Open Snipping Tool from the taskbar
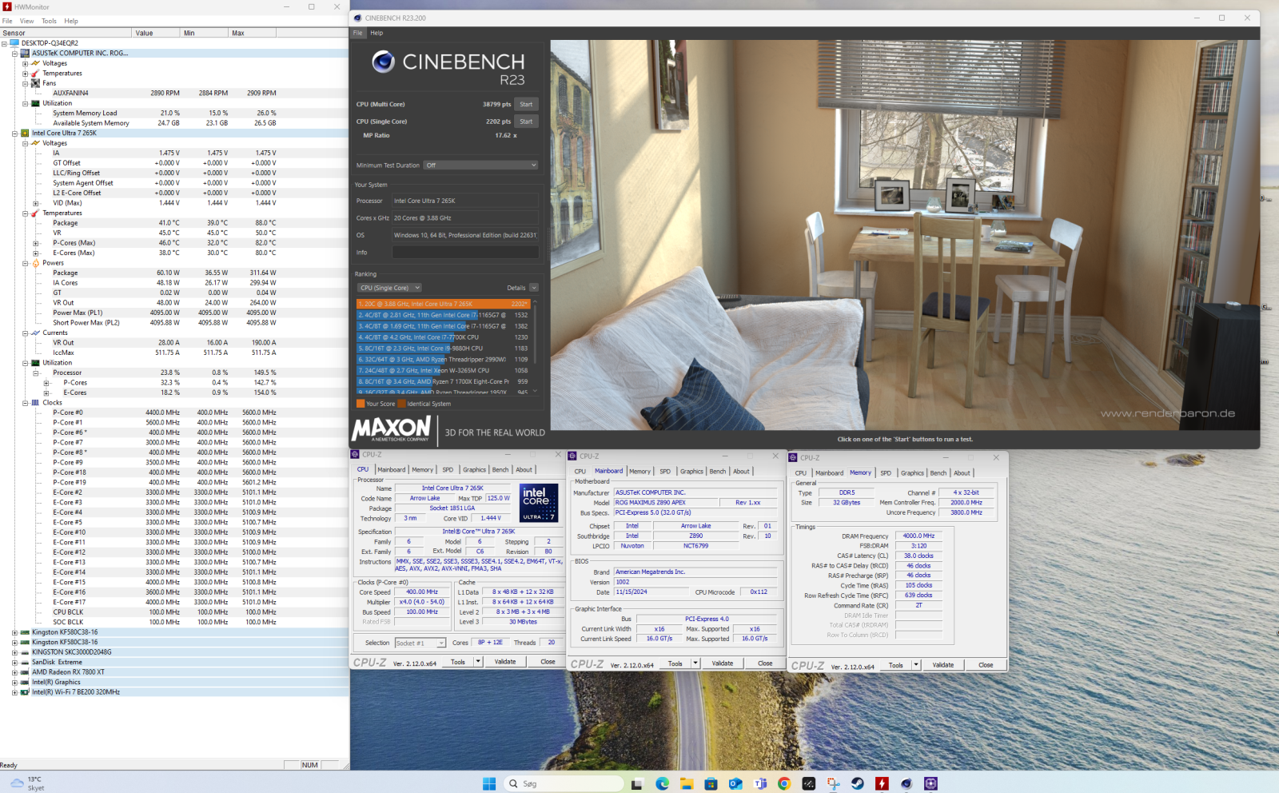The height and width of the screenshot is (793, 1279). click(833, 783)
